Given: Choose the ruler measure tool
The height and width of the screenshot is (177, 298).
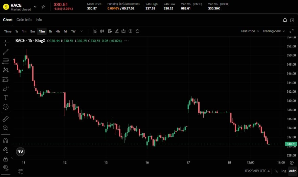Looking at the screenshot, I should click(x=6, y=119).
